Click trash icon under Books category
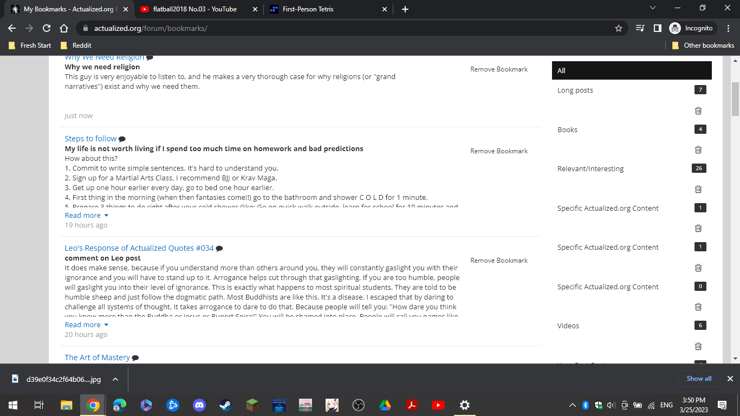Image resolution: width=740 pixels, height=416 pixels. coord(698,149)
